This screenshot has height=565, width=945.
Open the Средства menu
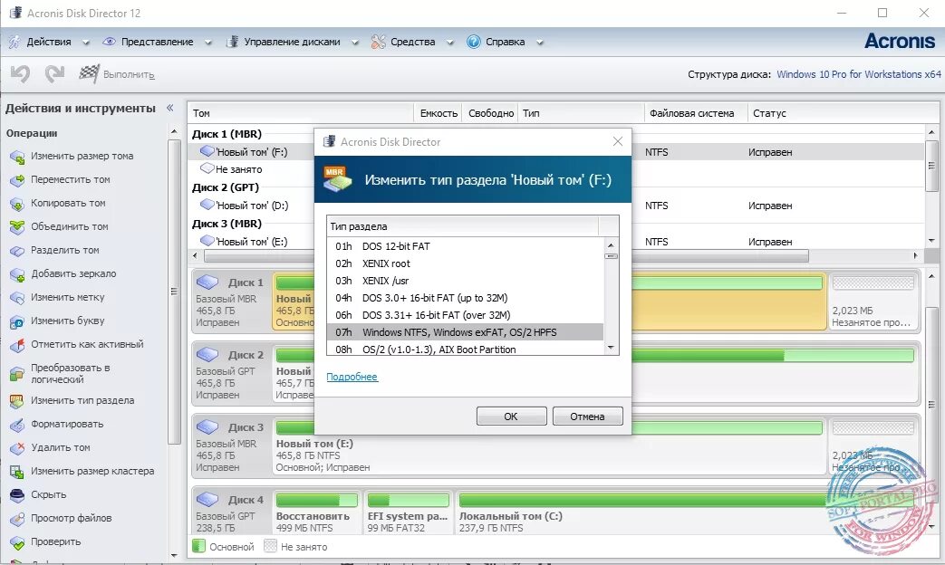coord(413,43)
